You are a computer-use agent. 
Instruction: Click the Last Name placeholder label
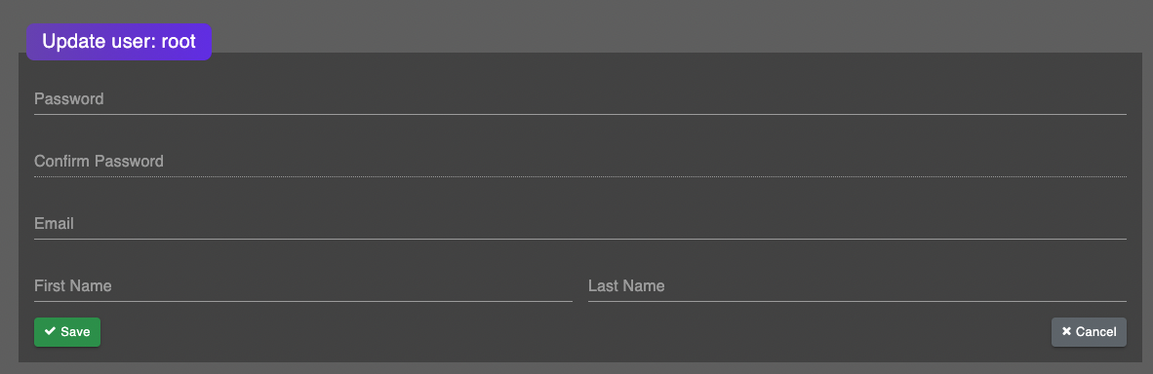pos(626,285)
